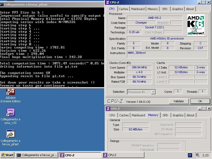Click the OK button in CPU-Z
Viewport: 212px width, 159px height.
click(200, 101)
